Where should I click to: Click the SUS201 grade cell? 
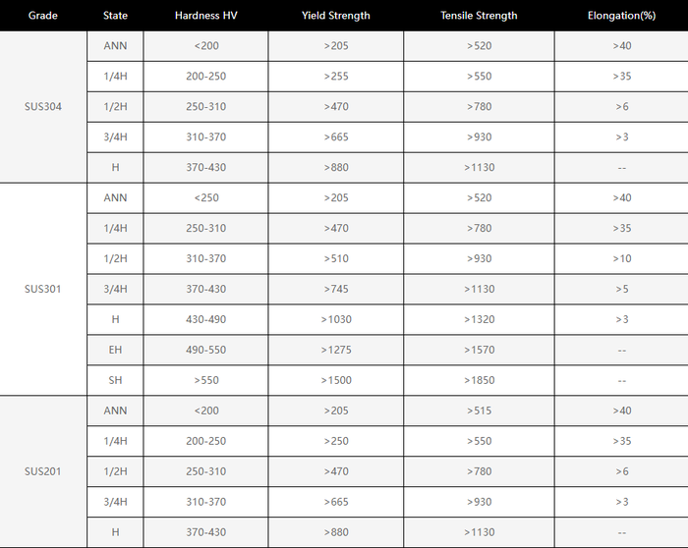click(x=43, y=471)
